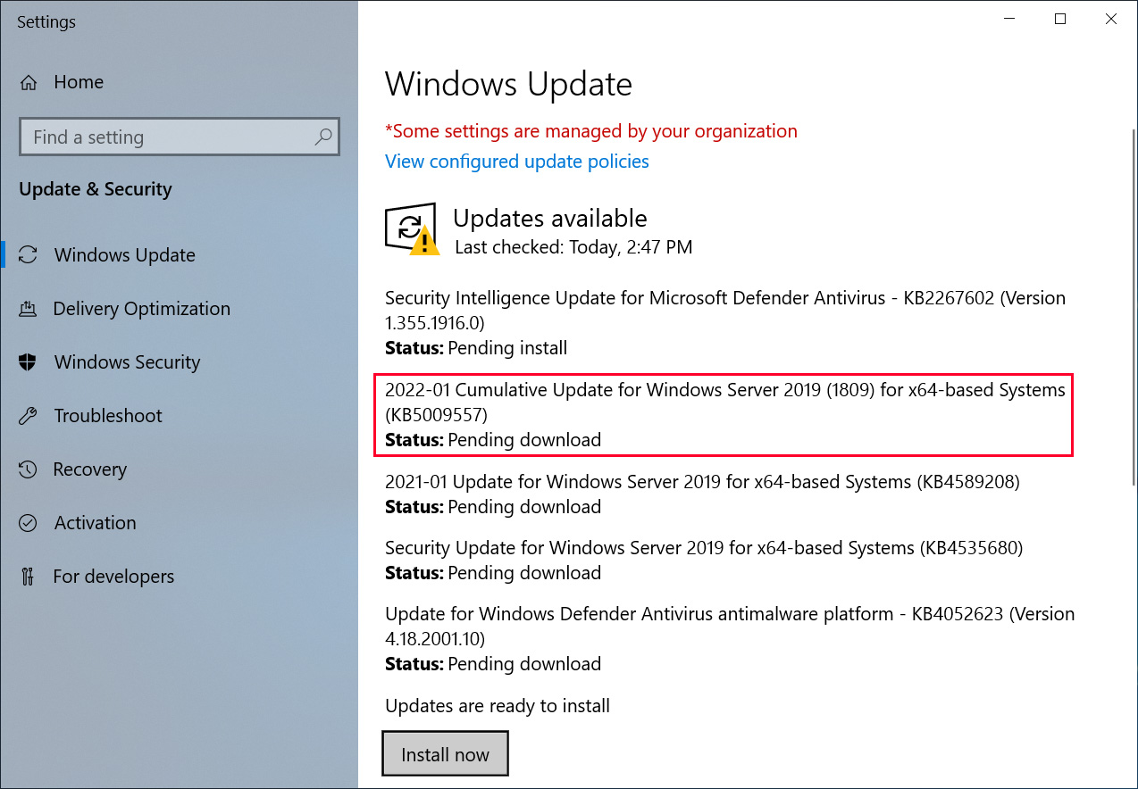Maximize the Settings window

click(1059, 19)
